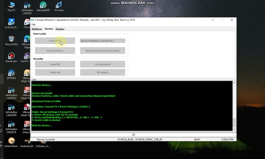Switch to the Platform tab
The image size is (265, 159).
tap(37, 29)
